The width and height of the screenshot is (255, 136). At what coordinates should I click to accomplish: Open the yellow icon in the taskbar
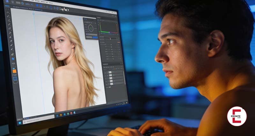61,115
